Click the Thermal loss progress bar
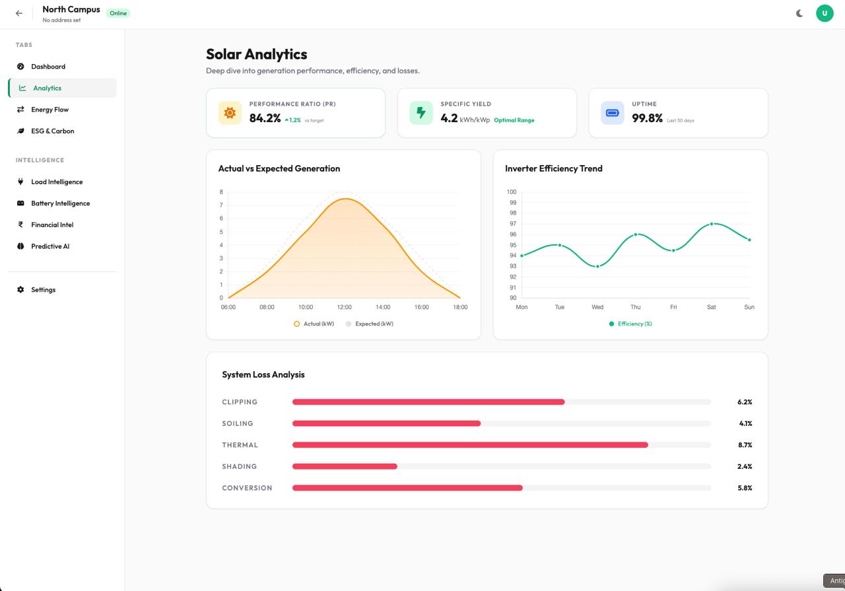The width and height of the screenshot is (845, 591). (x=470, y=445)
